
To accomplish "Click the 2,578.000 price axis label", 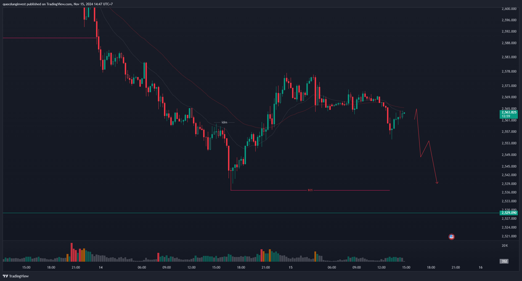I will click(509, 71).
